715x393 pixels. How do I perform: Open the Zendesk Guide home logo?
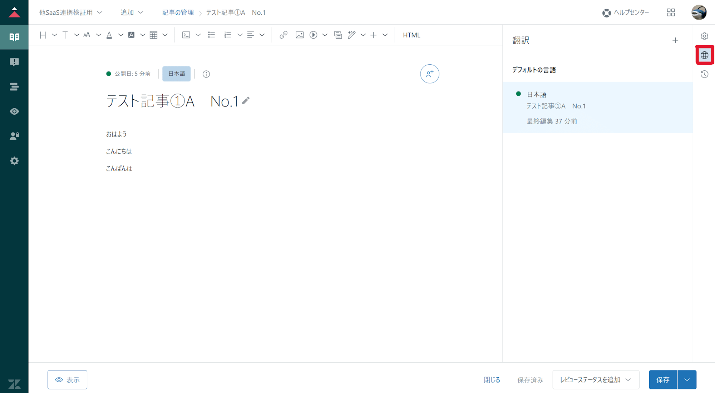14,12
